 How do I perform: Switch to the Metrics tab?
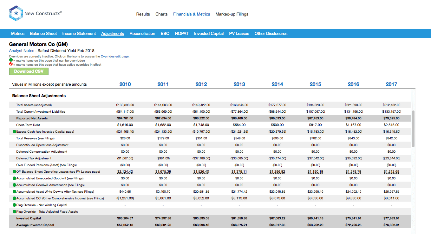(x=18, y=33)
